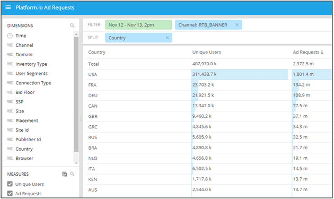Select the SSP dimension
The image size is (334, 199).
point(20,102)
